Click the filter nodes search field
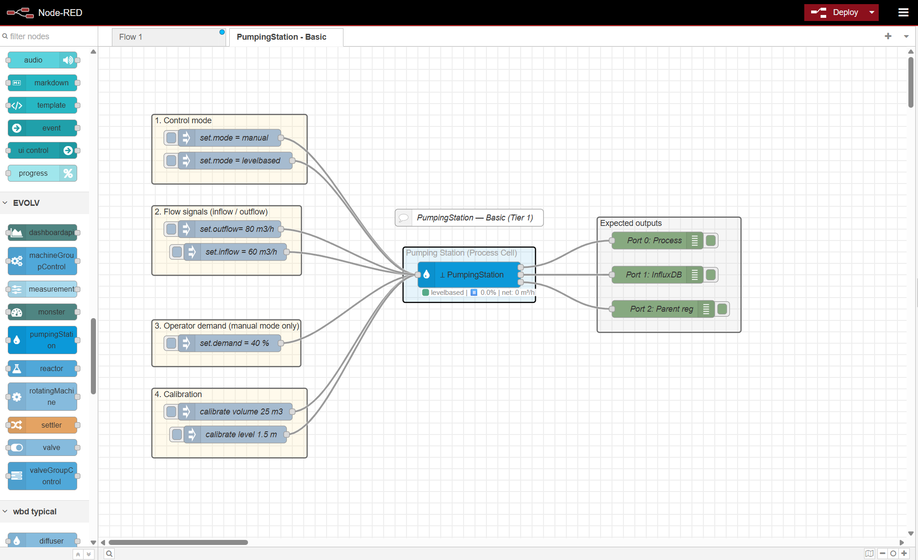 click(x=48, y=36)
